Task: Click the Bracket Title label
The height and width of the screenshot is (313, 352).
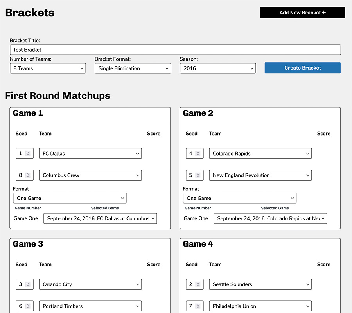Action: coord(25,41)
